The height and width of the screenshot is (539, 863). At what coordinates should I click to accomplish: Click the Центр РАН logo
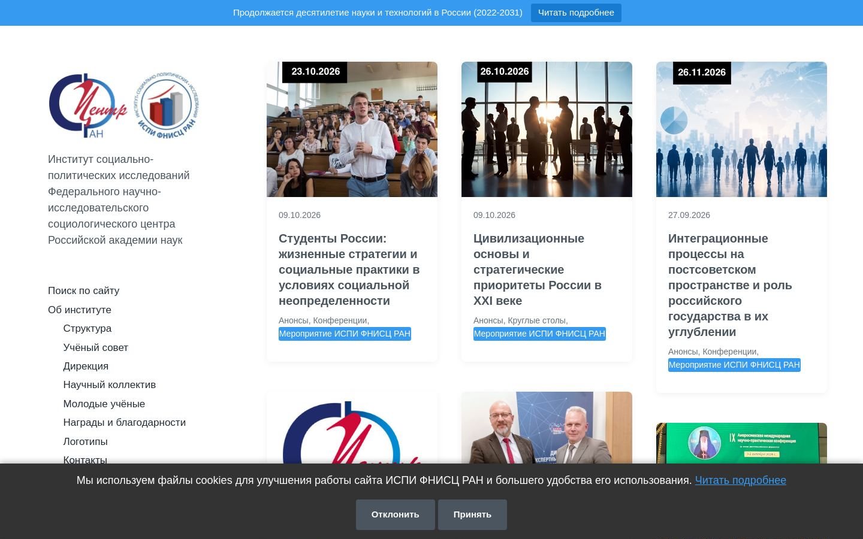point(88,105)
